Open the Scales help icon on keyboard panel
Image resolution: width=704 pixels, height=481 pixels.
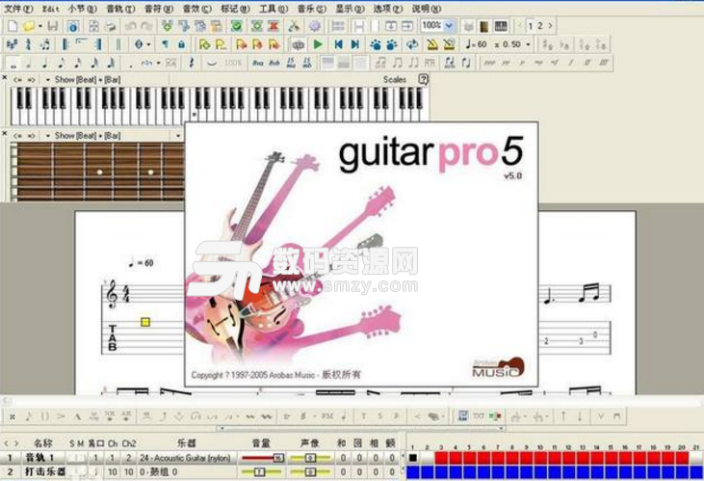click(423, 80)
